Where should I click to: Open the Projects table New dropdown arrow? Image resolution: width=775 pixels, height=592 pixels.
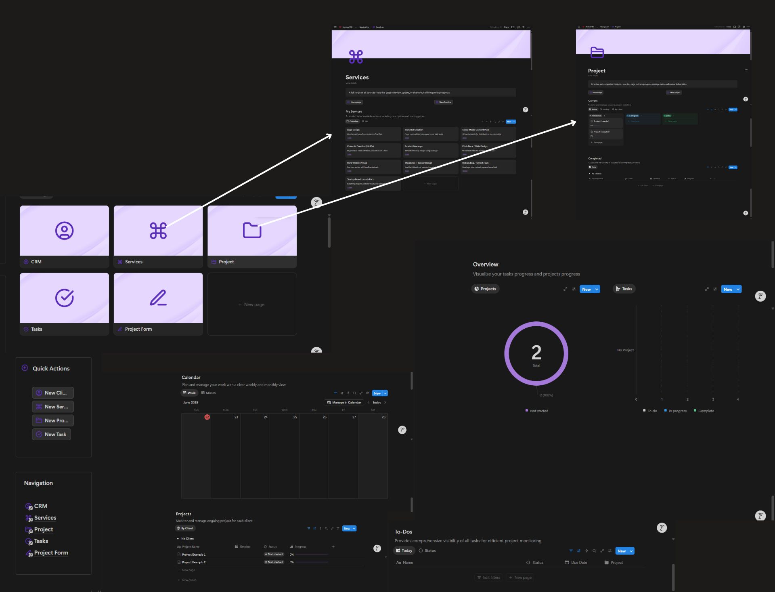354,528
